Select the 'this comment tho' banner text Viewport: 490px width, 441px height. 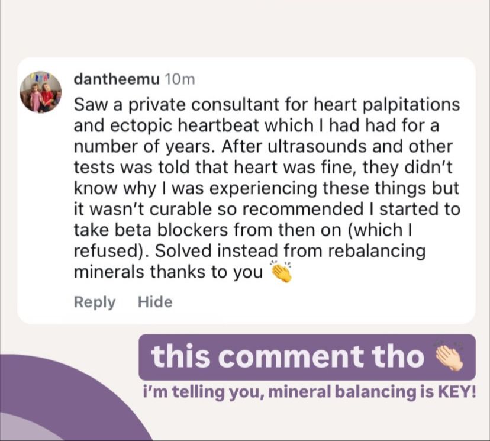click(287, 357)
